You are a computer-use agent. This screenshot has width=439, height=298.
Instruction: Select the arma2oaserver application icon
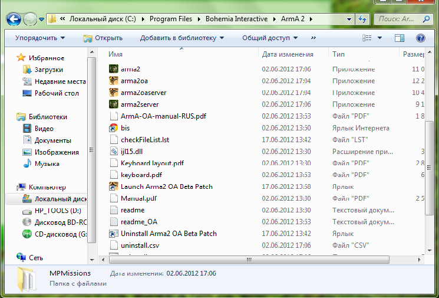115,93
